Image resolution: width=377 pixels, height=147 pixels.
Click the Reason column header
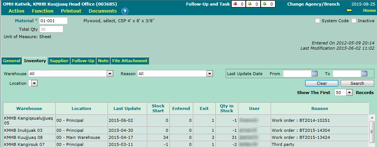[x=320, y=108]
